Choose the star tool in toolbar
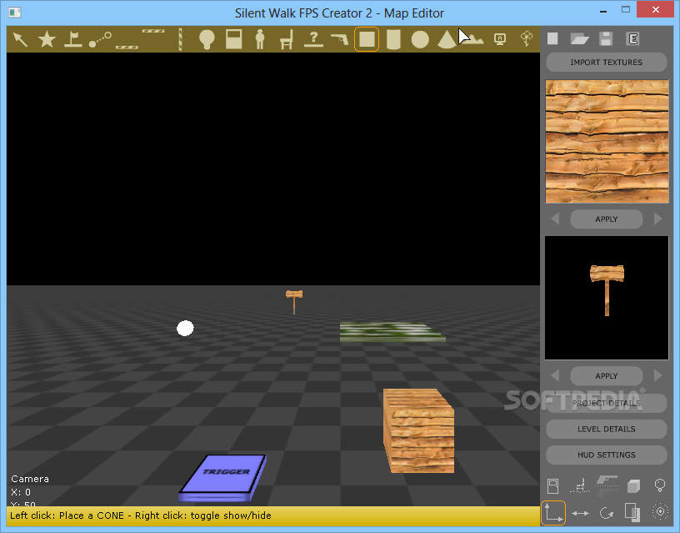Screen dimensions: 680x533 point(47,39)
